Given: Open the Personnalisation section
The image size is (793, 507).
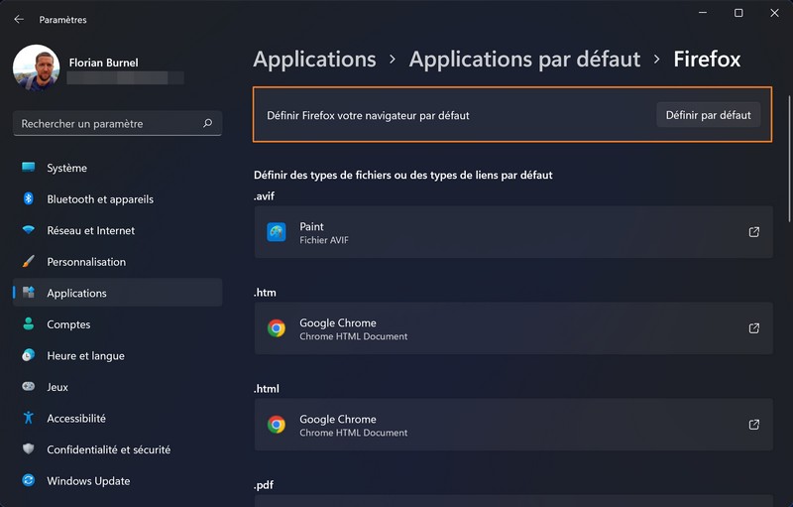Looking at the screenshot, I should [117, 262].
